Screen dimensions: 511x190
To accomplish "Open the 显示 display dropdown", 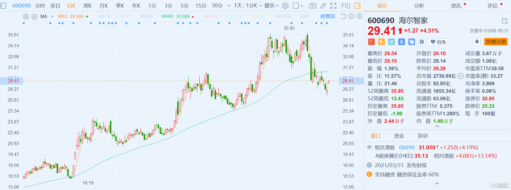I will click(x=271, y=6).
